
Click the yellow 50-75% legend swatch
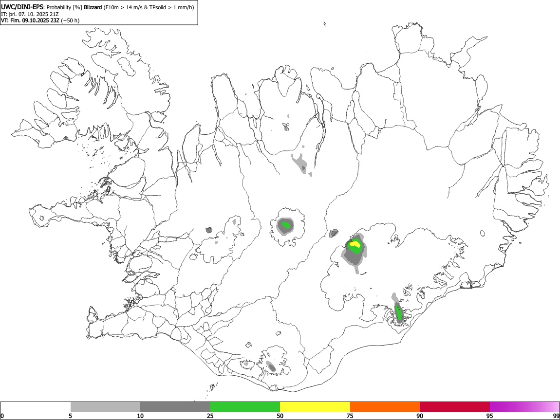[315, 407]
